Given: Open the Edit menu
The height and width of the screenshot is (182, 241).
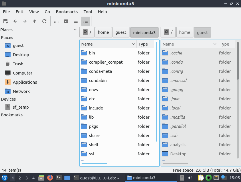Looking at the screenshot, I should [x=19, y=12].
